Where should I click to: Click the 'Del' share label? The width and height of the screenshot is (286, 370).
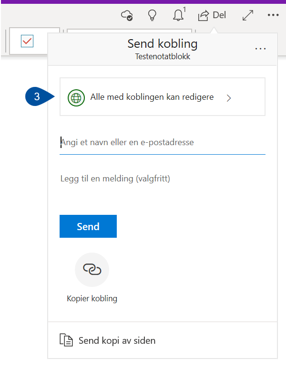219,15
